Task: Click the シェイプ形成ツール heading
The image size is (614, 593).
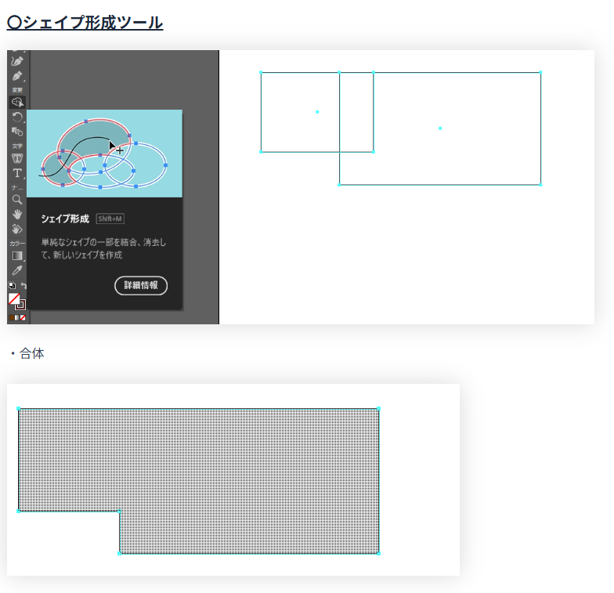Action: click(x=85, y=23)
